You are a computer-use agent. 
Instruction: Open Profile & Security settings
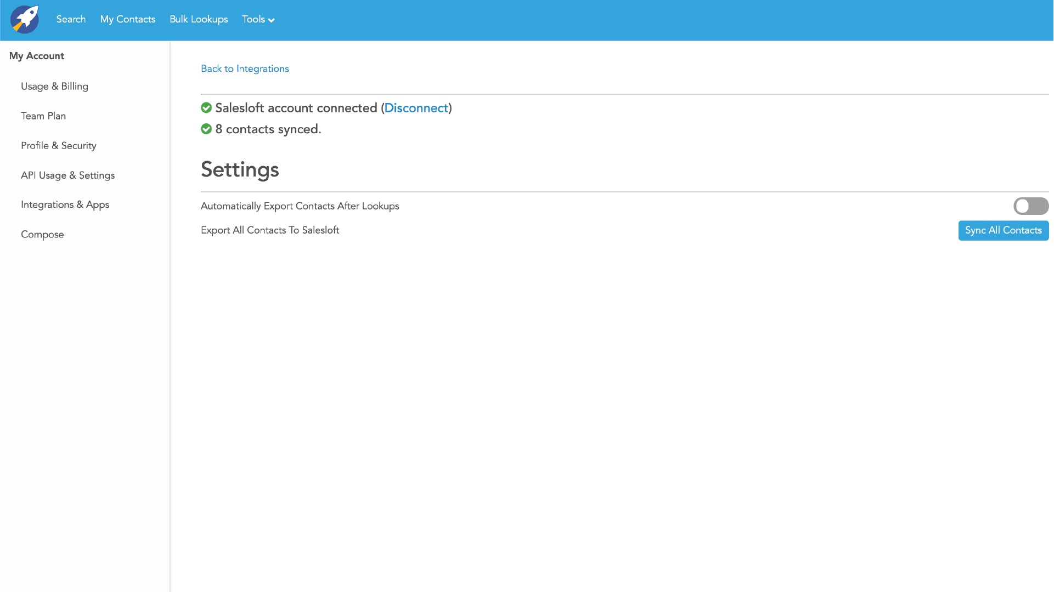(59, 146)
